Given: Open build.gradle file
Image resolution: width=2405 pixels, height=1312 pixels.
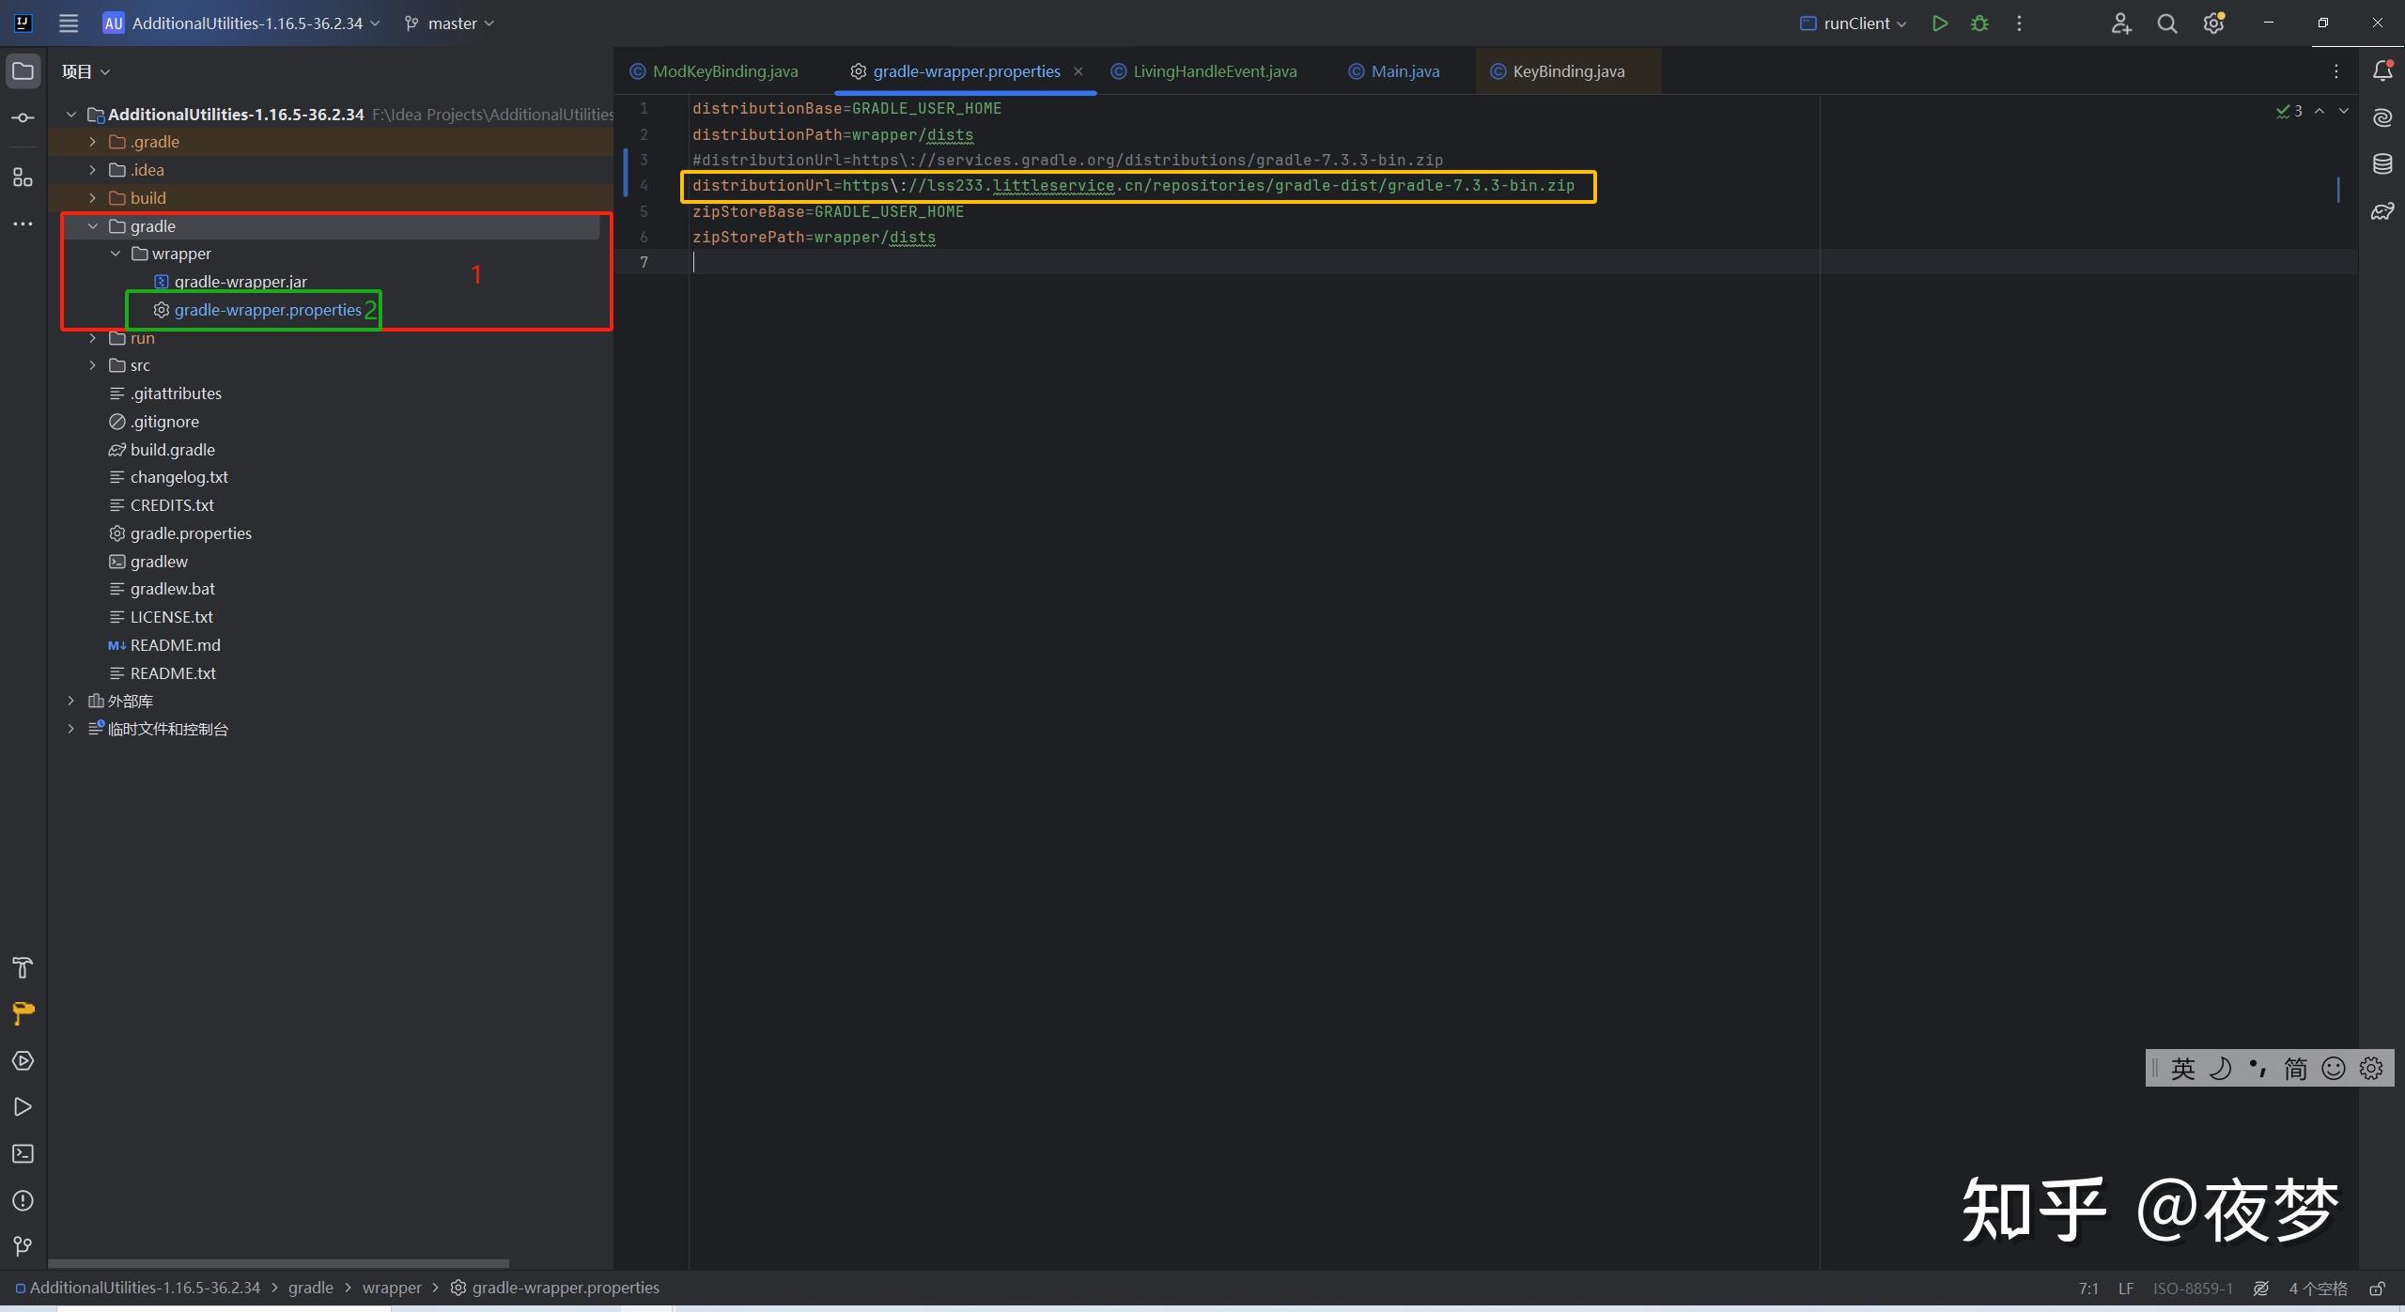Looking at the screenshot, I should [x=172, y=450].
